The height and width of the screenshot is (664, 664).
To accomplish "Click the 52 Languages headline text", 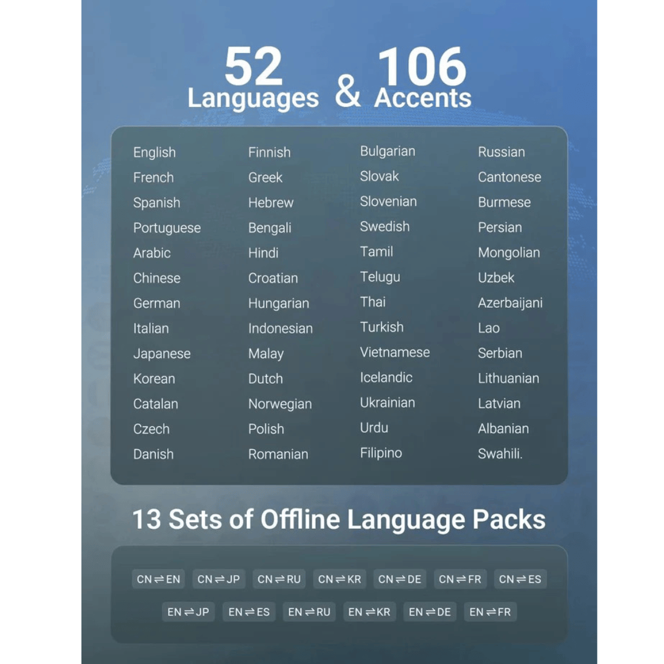I will pyautogui.click(x=254, y=78).
